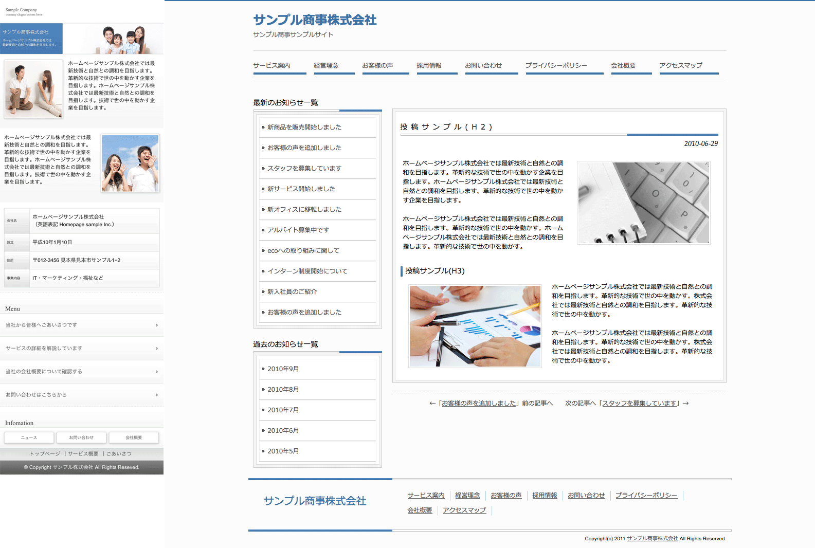Expand the 2010年7月 archive entry
The height and width of the screenshot is (548, 815).
283,410
